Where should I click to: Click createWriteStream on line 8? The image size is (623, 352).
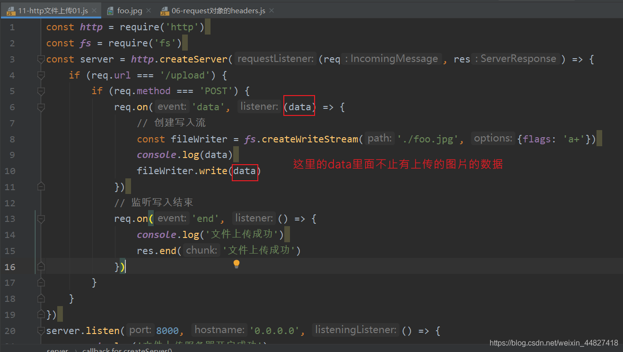point(310,139)
